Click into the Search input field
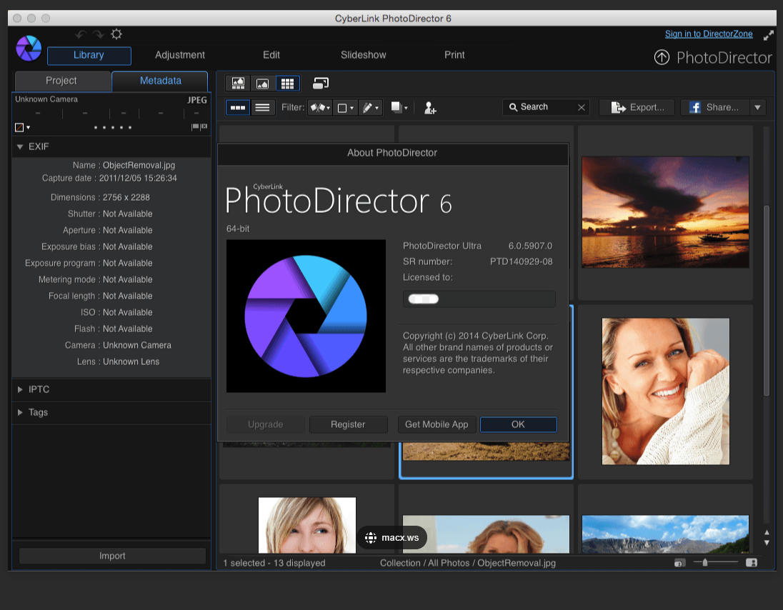This screenshot has width=783, height=610. [546, 107]
